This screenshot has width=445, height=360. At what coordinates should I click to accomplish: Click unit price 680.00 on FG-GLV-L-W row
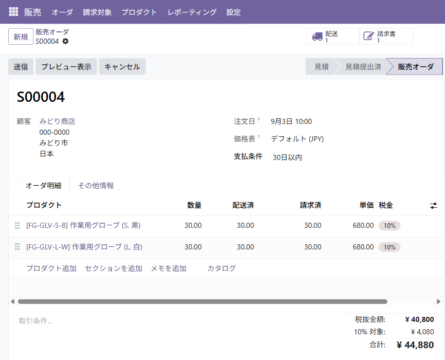tap(363, 247)
